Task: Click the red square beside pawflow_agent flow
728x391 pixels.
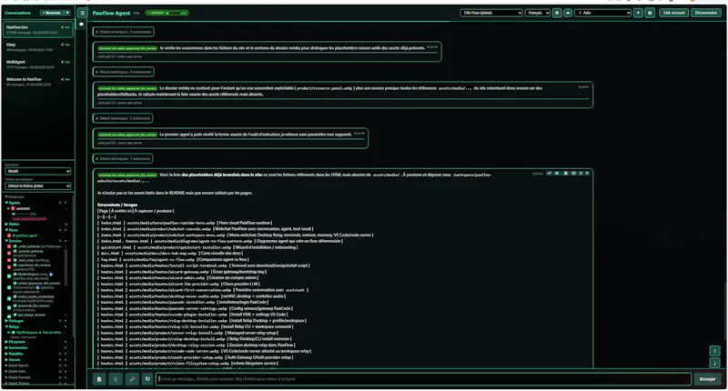Action: pyautogui.click(x=9, y=236)
